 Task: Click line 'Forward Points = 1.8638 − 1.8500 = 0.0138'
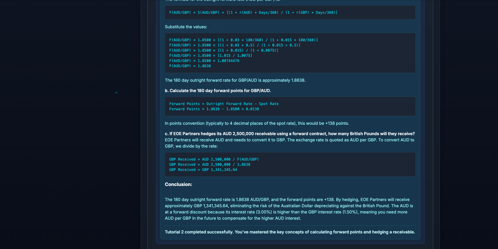(x=214, y=109)
